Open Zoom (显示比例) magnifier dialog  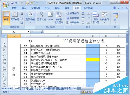[42, 16]
